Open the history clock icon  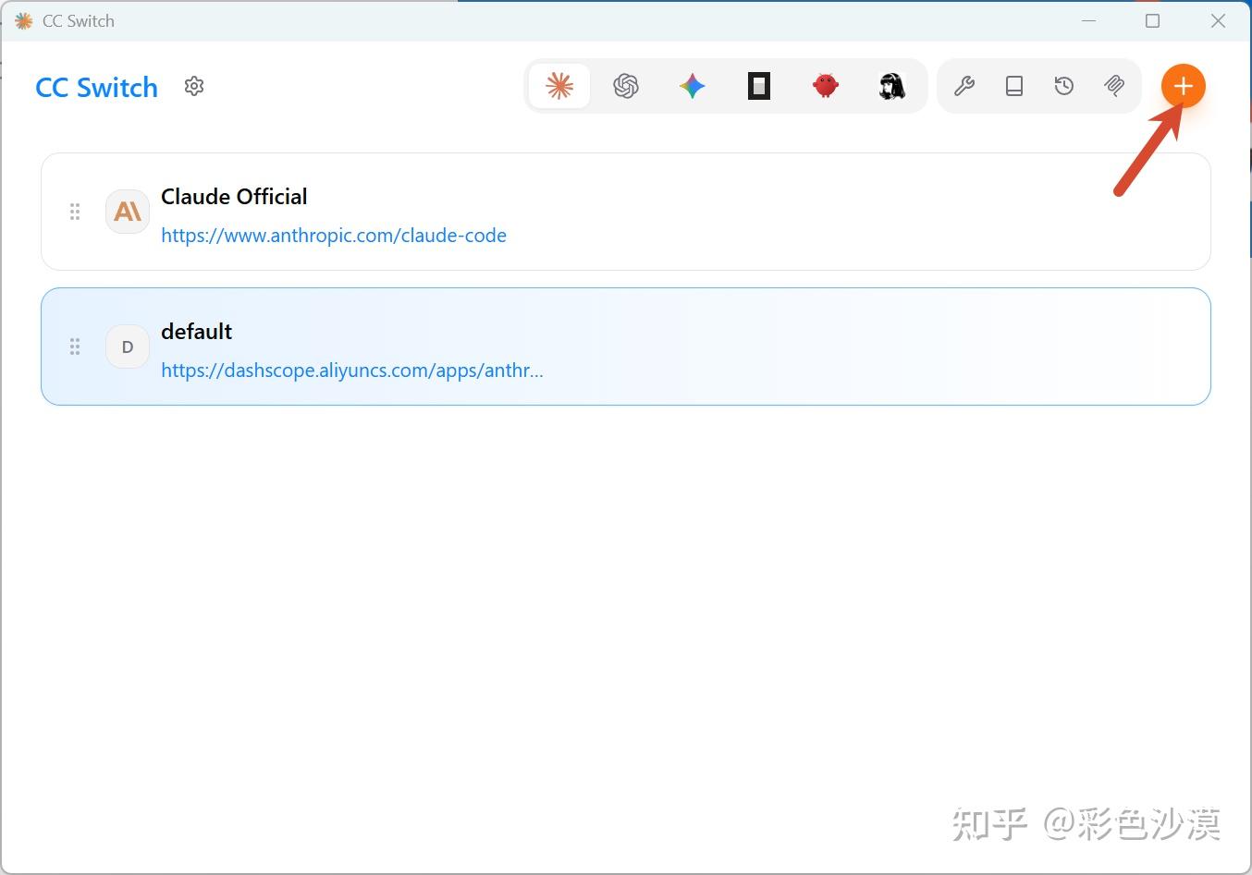(x=1064, y=87)
